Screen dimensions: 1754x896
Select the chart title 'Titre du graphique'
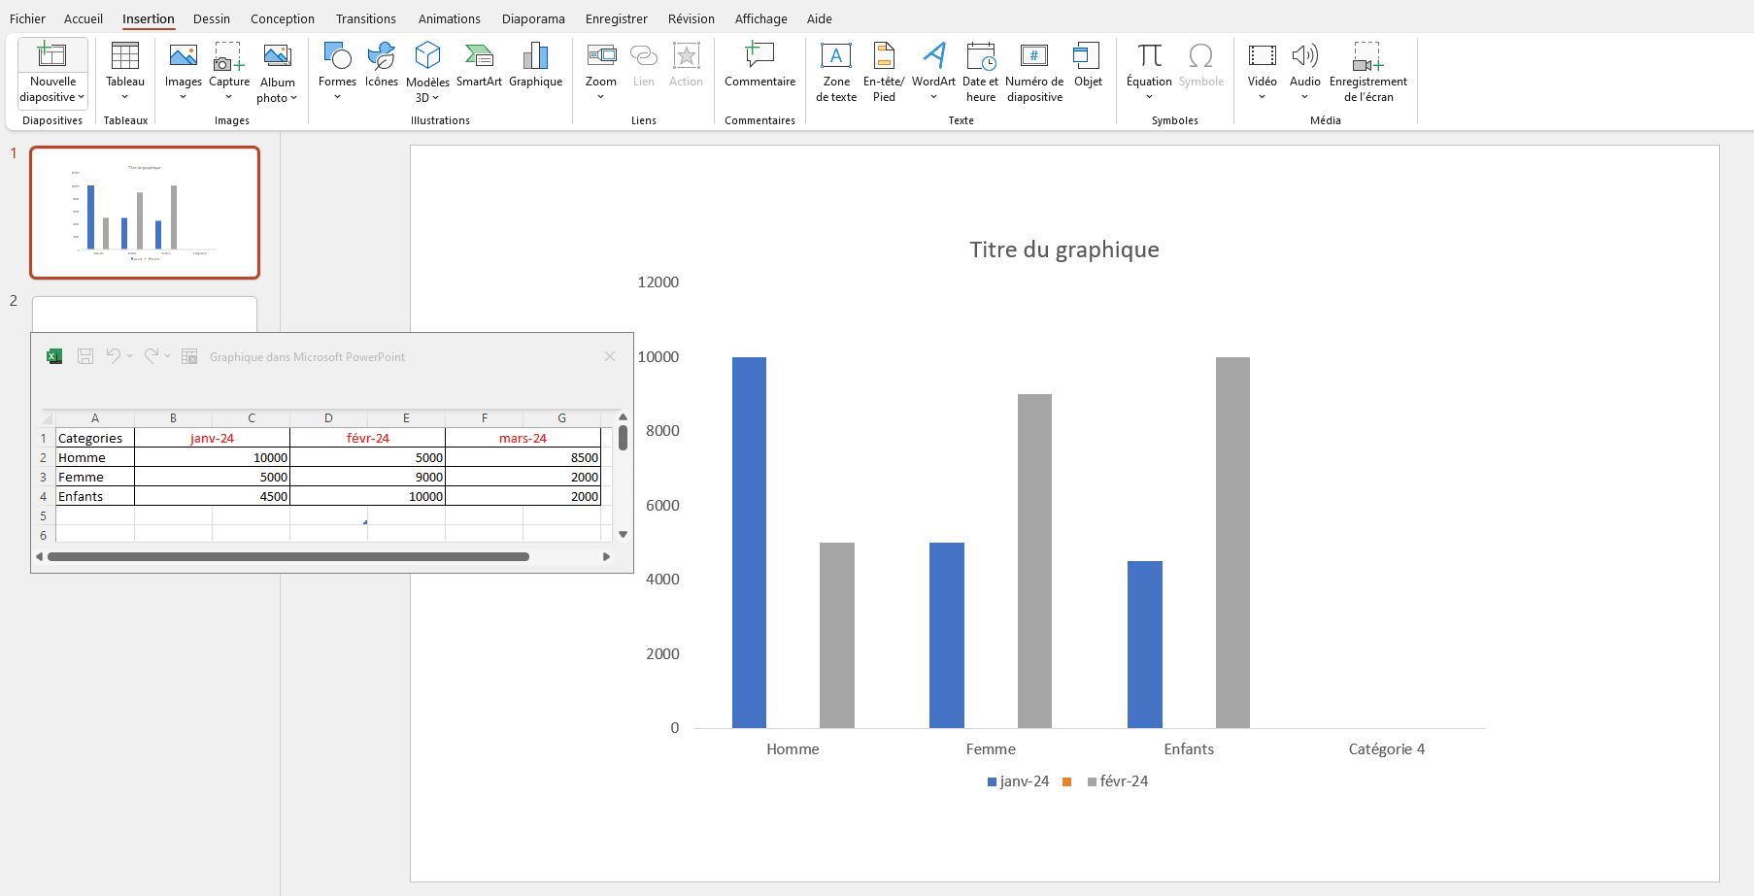tap(1063, 249)
